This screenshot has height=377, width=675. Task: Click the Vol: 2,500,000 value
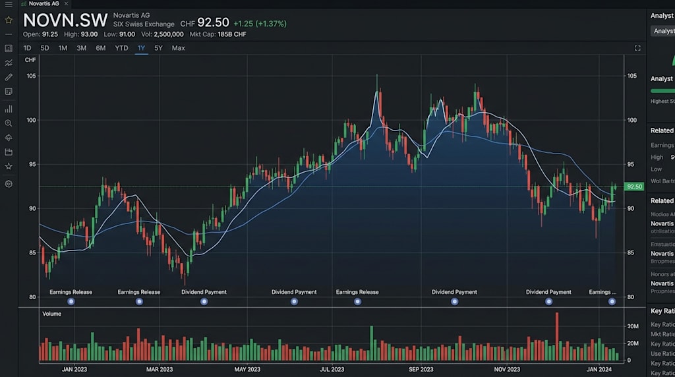point(162,34)
